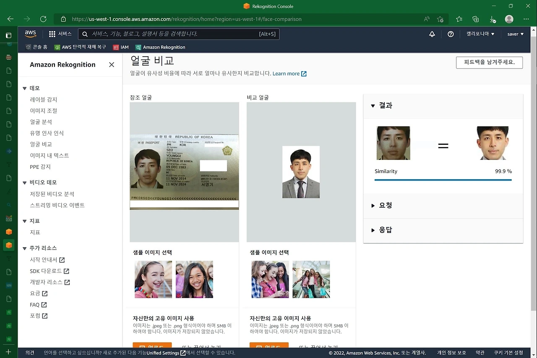Open the 콘솔 홈 shortcut in the favorites bar
Viewport: 537px width, 358px height.
36,47
